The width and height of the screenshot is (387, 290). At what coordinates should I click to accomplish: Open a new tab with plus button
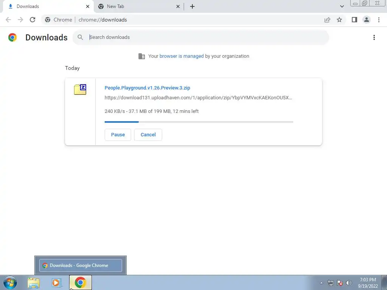(x=192, y=6)
